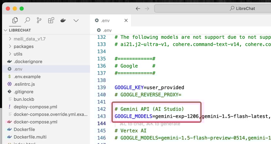
Task: Open the Search view magnifier icon
Action: [x=27, y=20]
